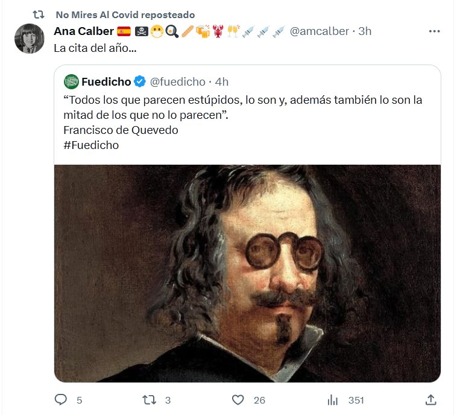Click the blue verified badge beside Fuedicho
This screenshot has height=415, width=457.
139,81
